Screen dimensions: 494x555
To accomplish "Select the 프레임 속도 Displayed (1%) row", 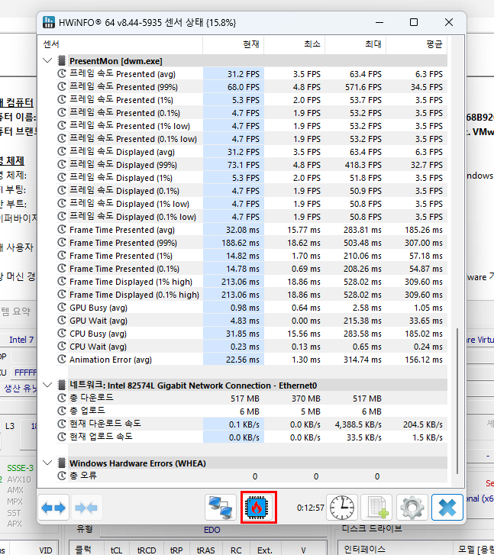I will point(251,178).
